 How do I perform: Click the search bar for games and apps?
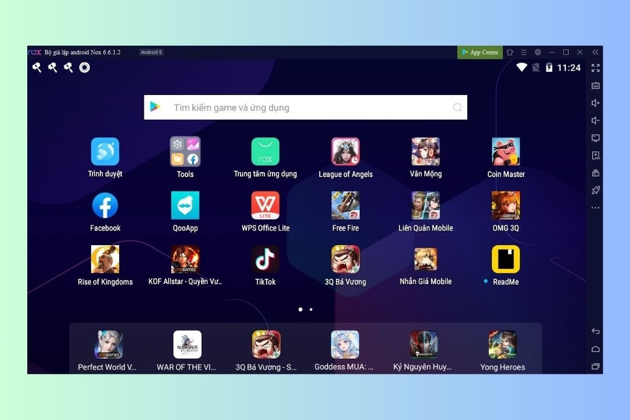(x=306, y=107)
